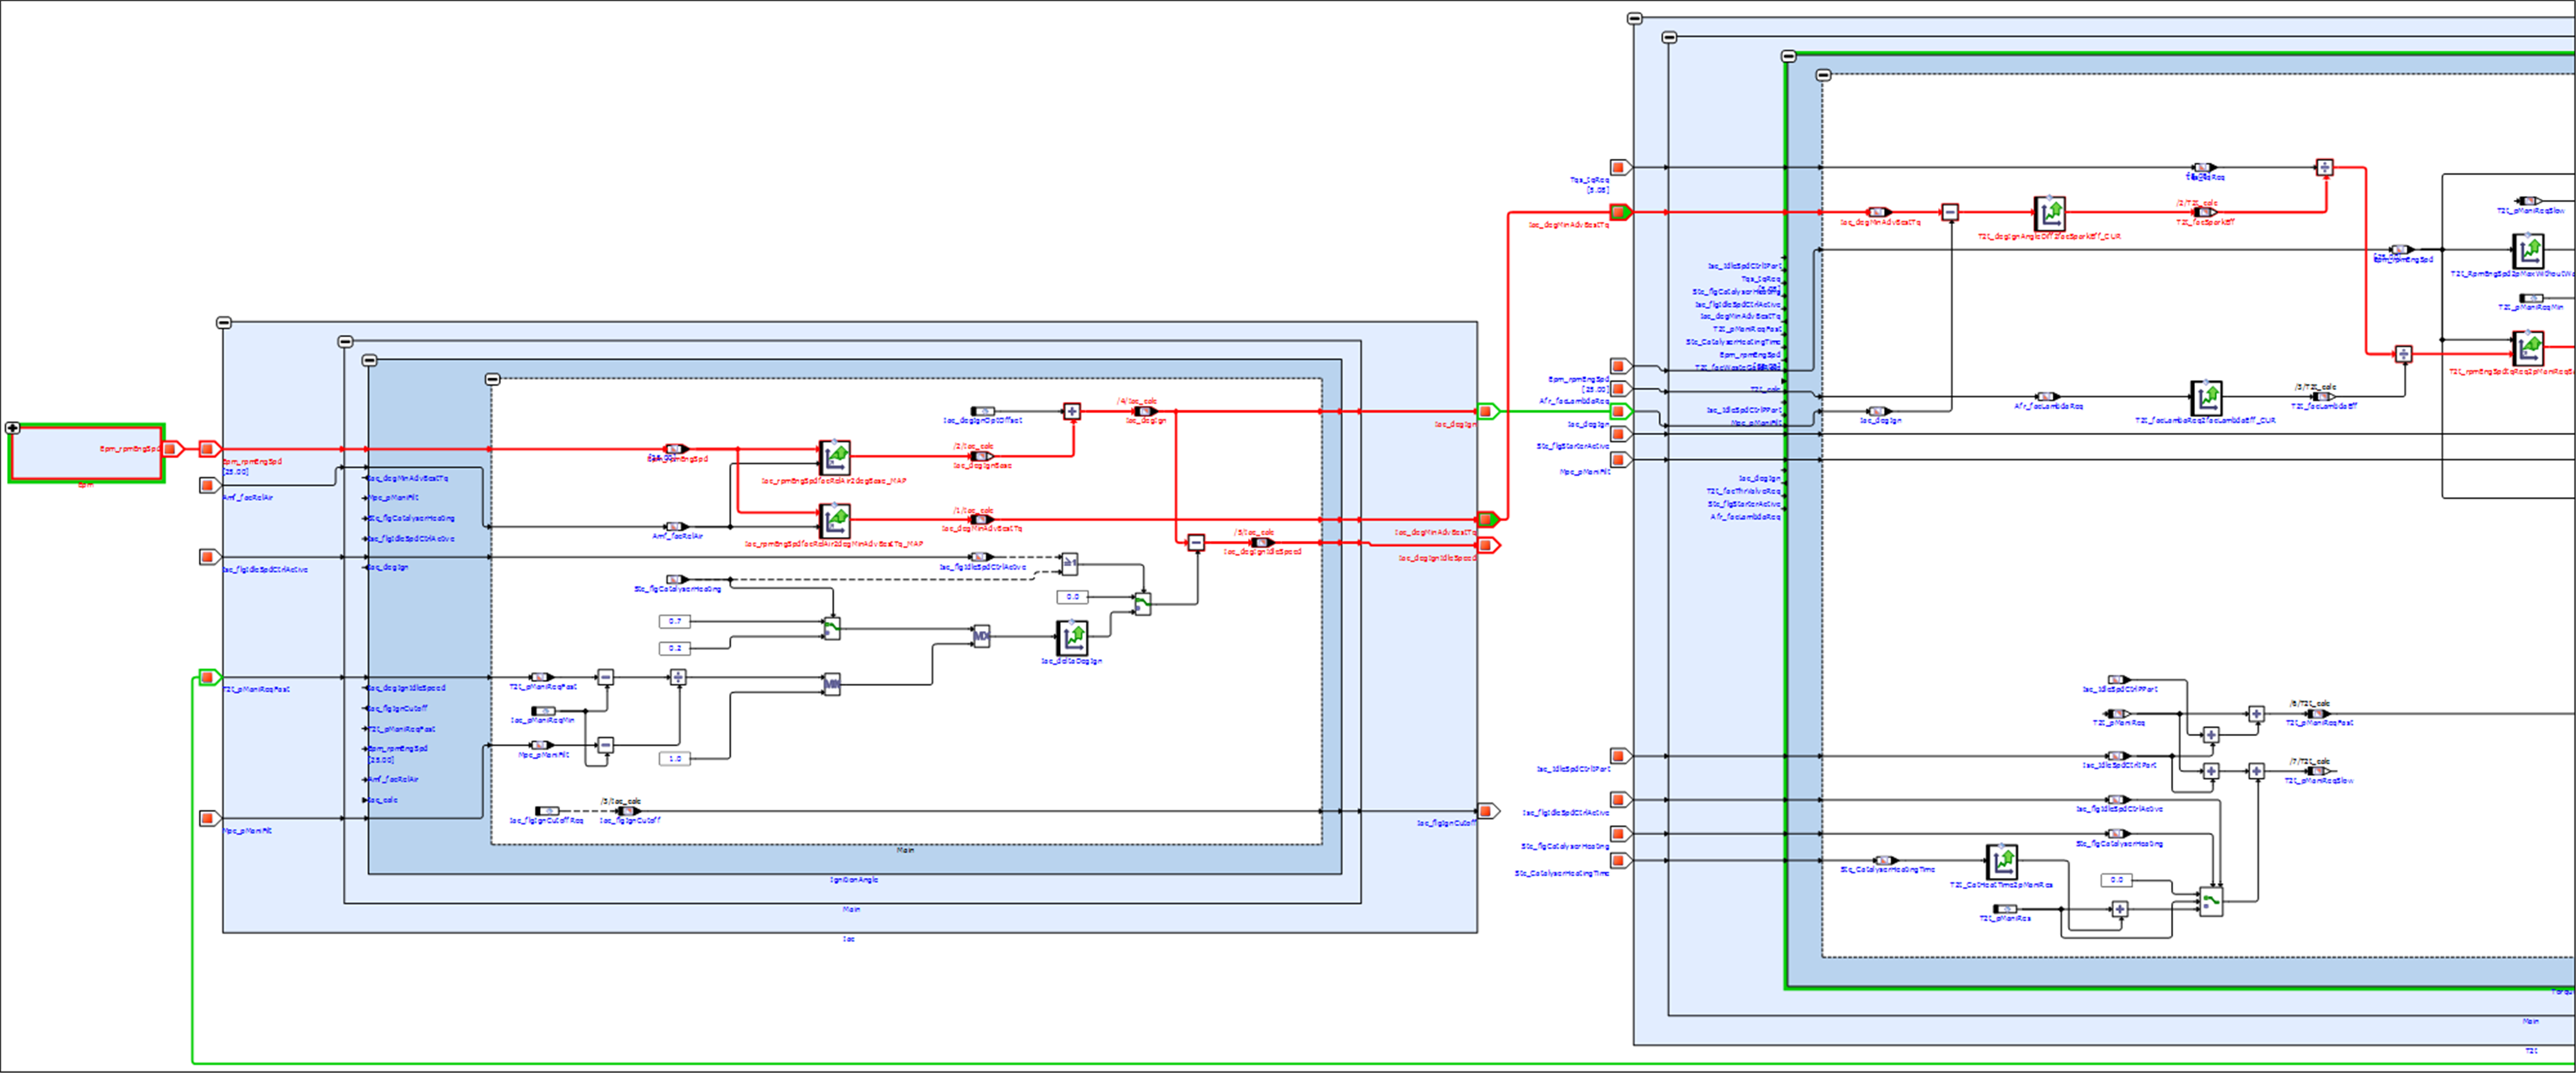The image size is (2576, 1073).
Task: Collapse the outermost Iac block minus icon
Action: (x=224, y=323)
